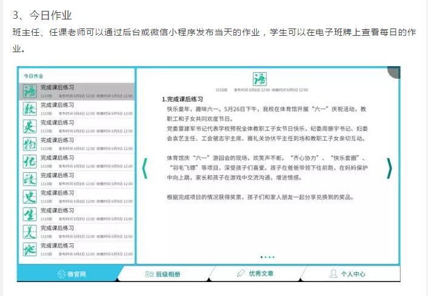Go to previous homework with left arrow
Screen dimensions: 428x296
click(144, 169)
